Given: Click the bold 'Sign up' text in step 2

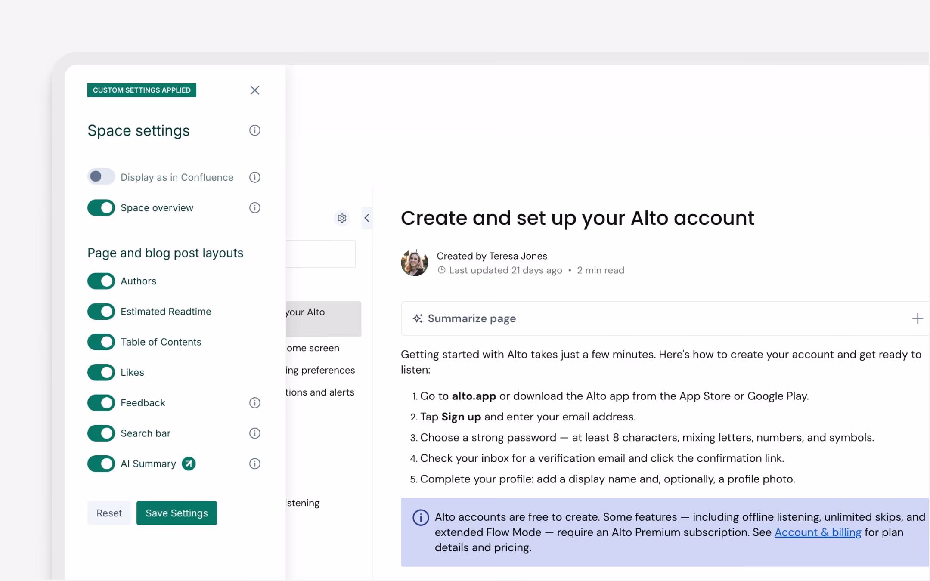Looking at the screenshot, I should coord(461,417).
